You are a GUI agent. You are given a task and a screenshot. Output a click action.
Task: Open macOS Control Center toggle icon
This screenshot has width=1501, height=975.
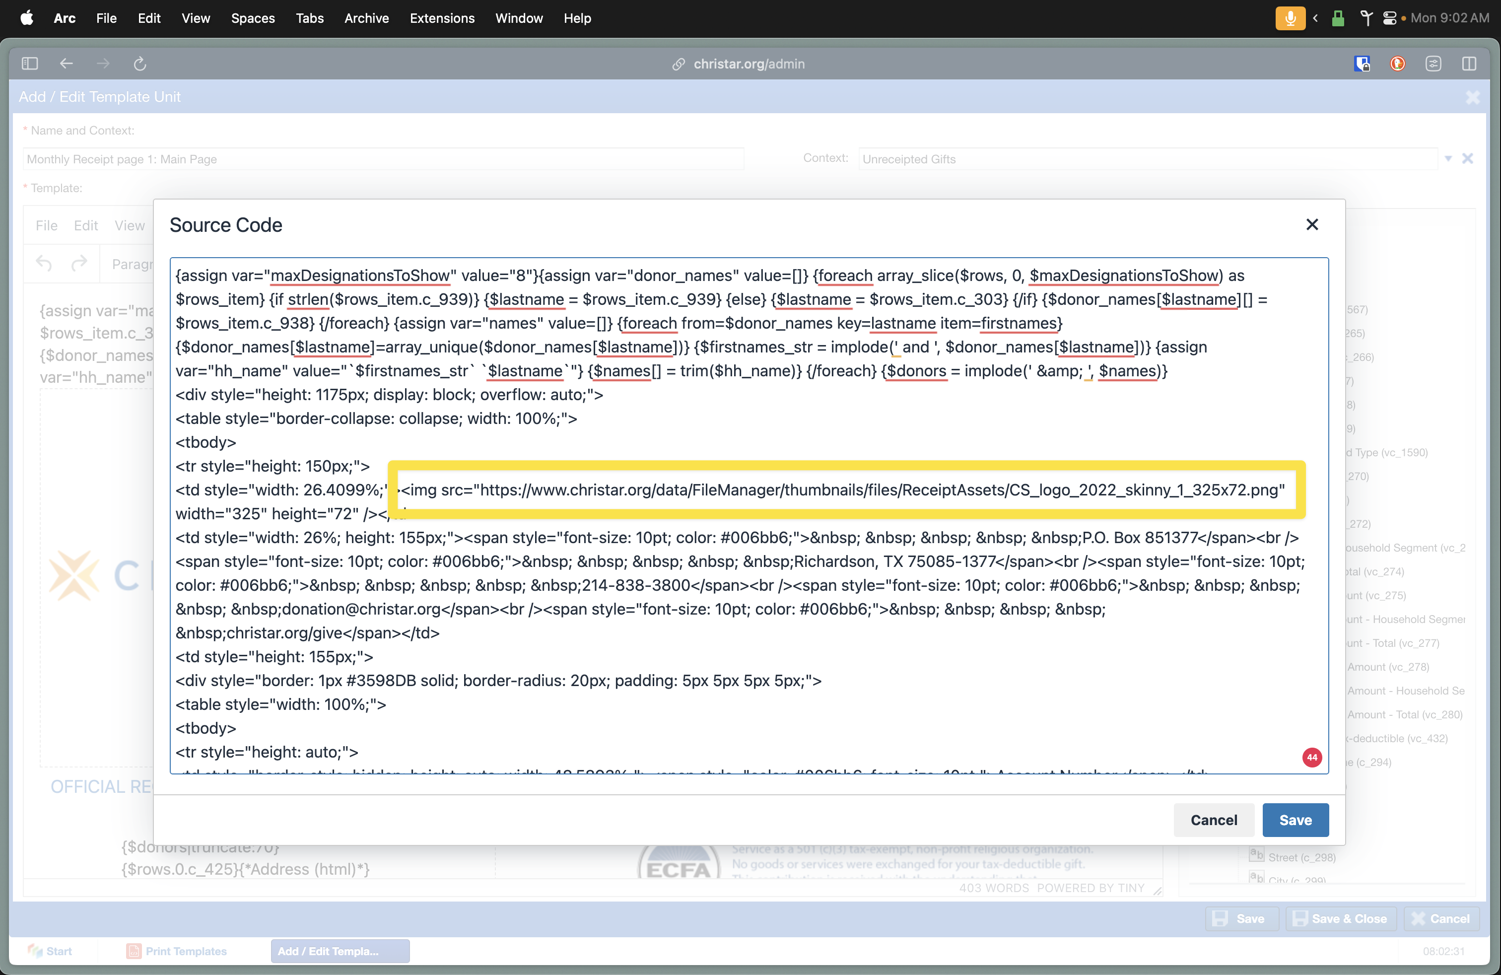coord(1389,18)
